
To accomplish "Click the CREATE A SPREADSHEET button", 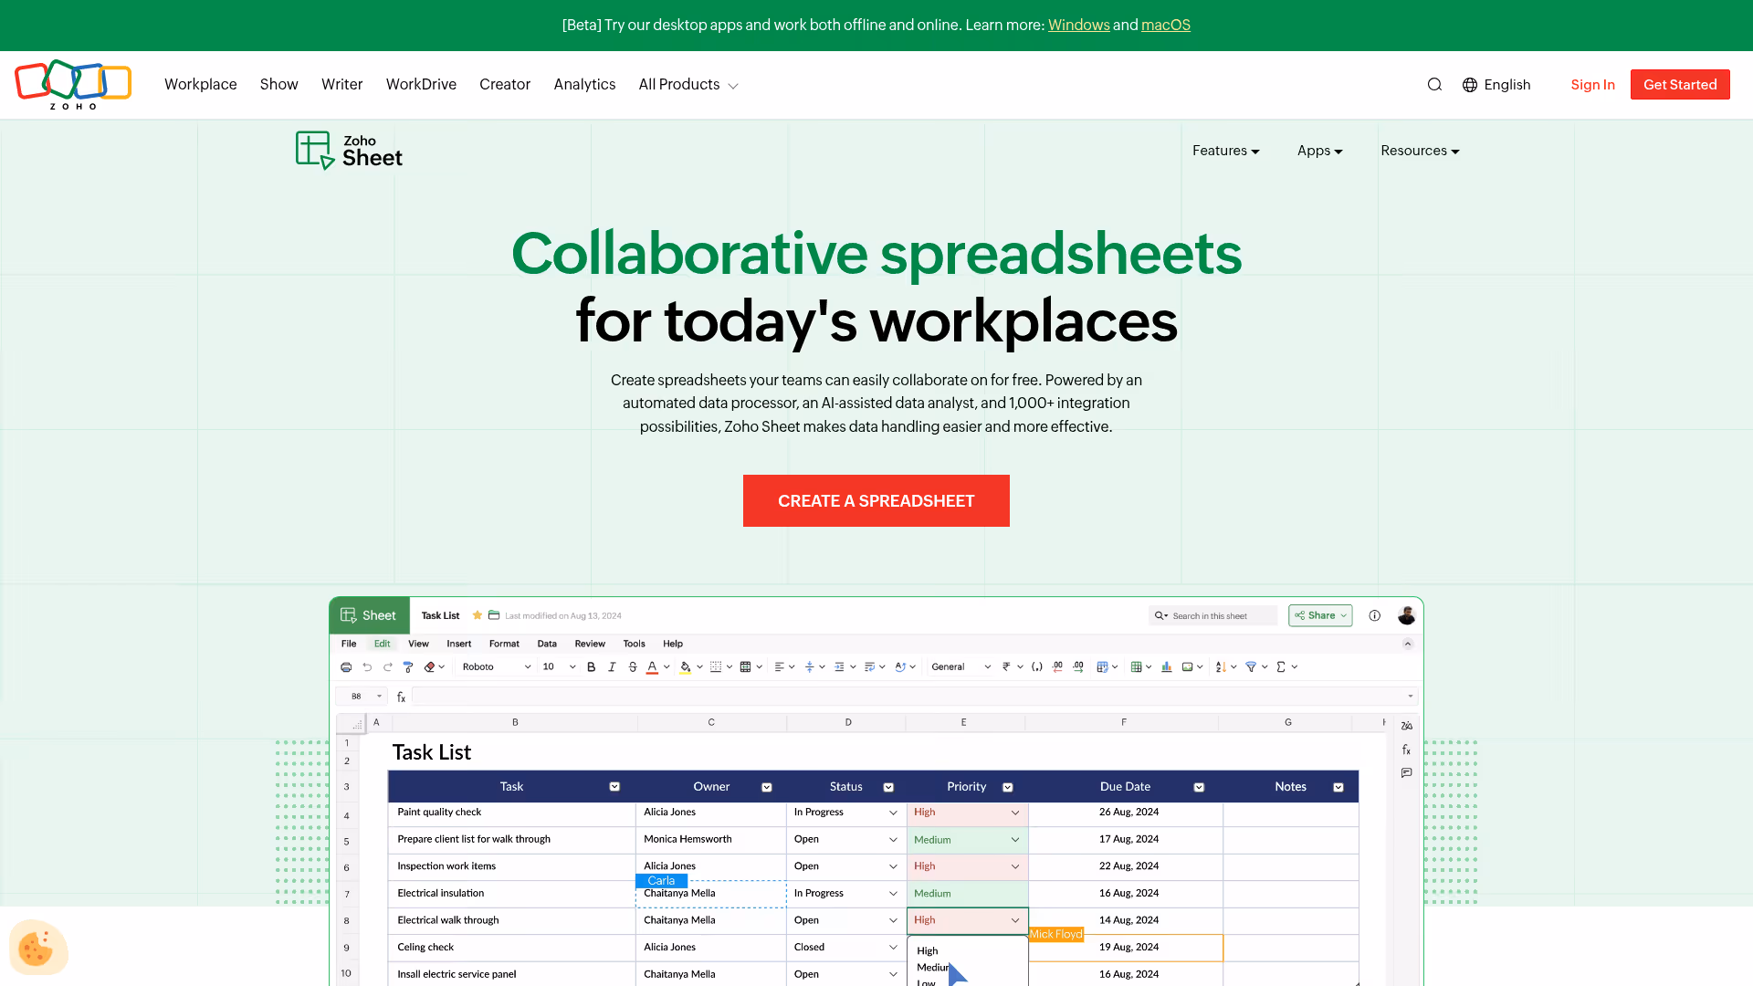I will click(x=876, y=500).
